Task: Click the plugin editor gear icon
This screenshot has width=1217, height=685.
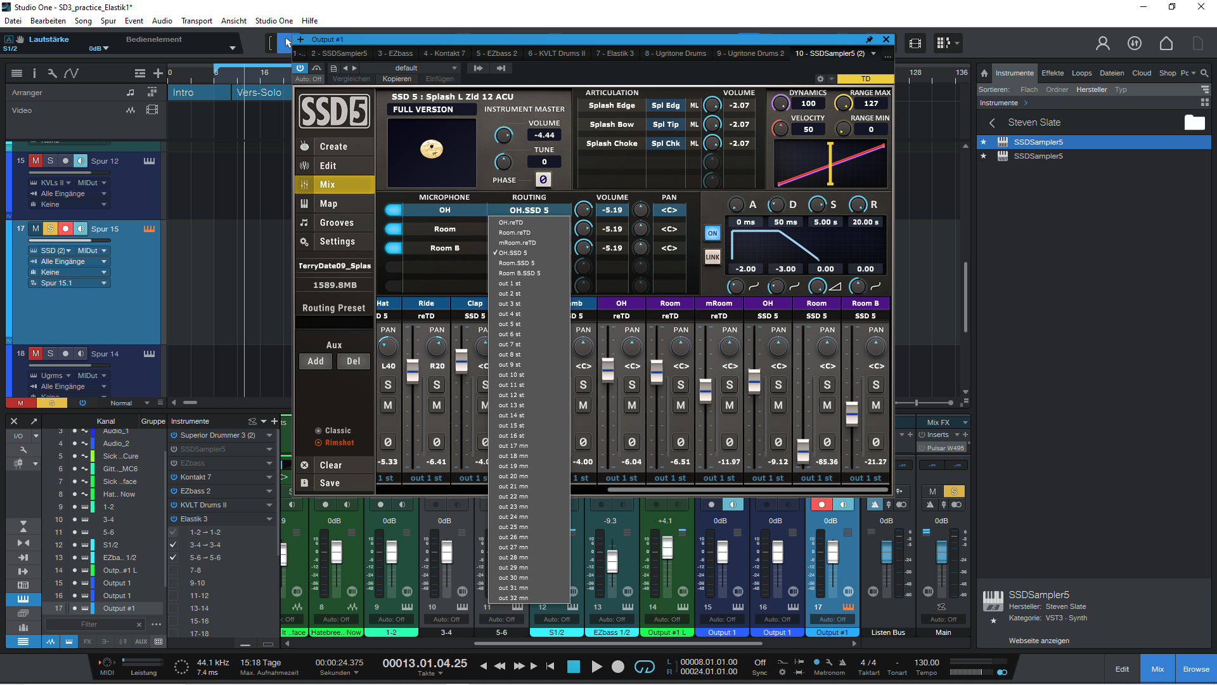Action: pyautogui.click(x=820, y=79)
